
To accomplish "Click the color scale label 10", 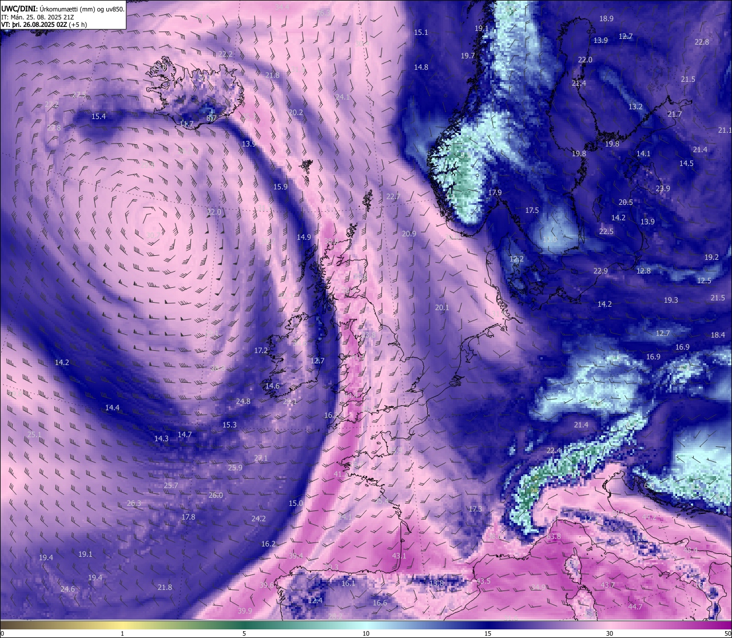I will point(366,633).
